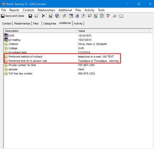This screenshot has width=154, height=149.
Task: Click the calendar icon beside DOB
Action: (6, 35)
